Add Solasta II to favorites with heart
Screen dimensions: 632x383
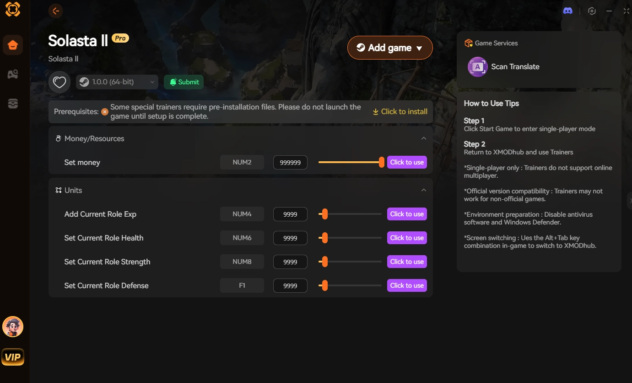[59, 82]
